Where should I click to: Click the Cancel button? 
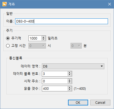click(x=100, y=102)
